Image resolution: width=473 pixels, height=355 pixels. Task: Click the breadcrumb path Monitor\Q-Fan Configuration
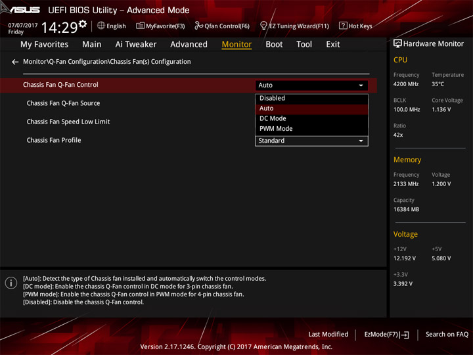coord(107,62)
